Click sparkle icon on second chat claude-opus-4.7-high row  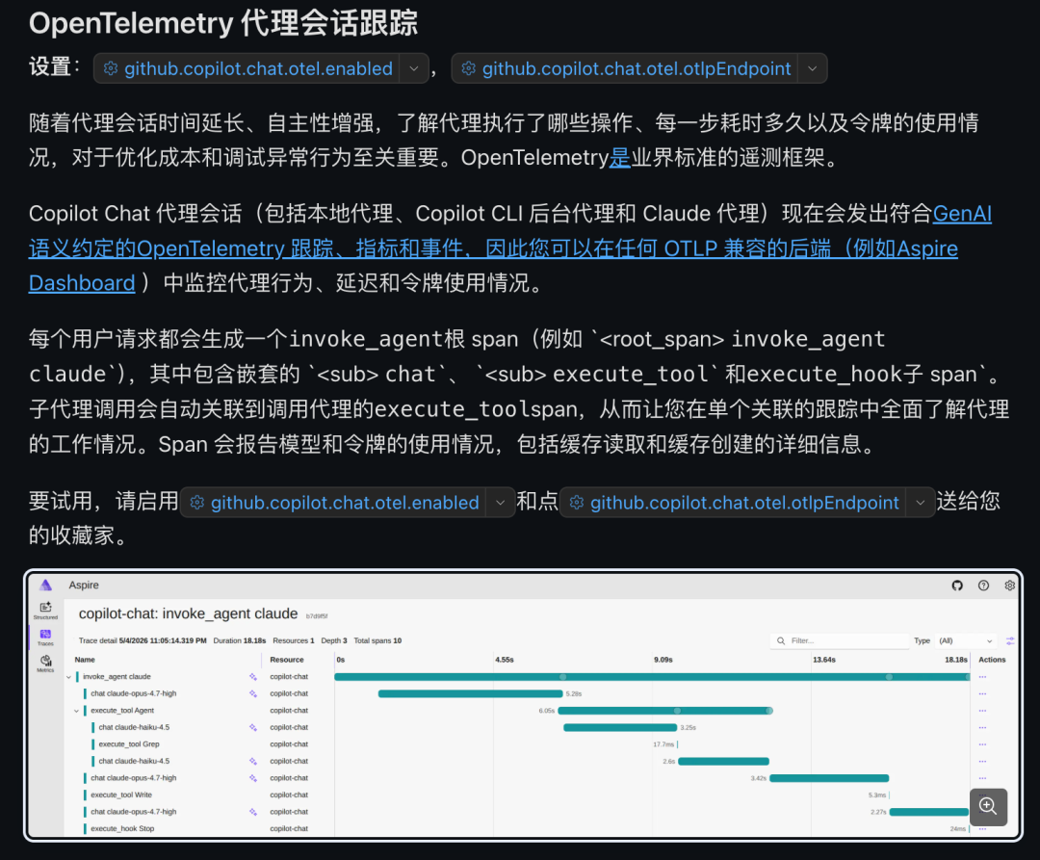(x=252, y=778)
